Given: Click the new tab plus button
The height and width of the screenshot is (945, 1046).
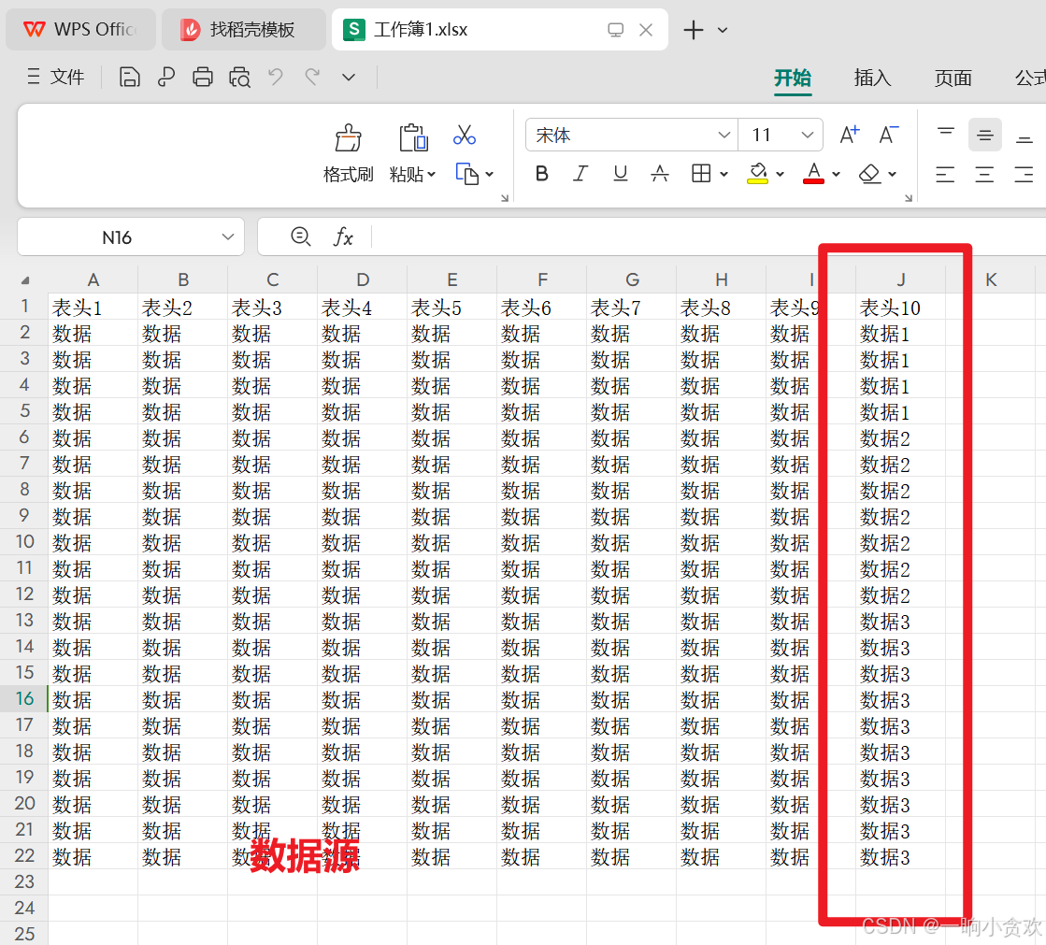Looking at the screenshot, I should (x=690, y=29).
